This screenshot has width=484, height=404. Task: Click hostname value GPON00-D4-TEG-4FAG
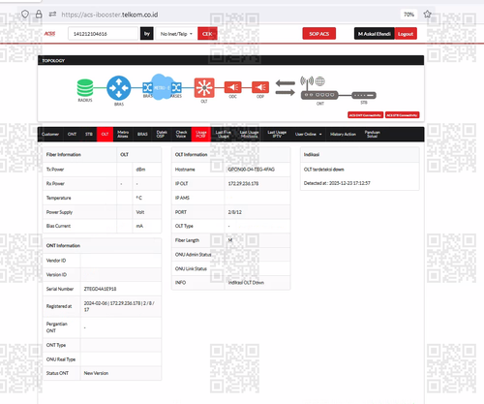point(252,170)
